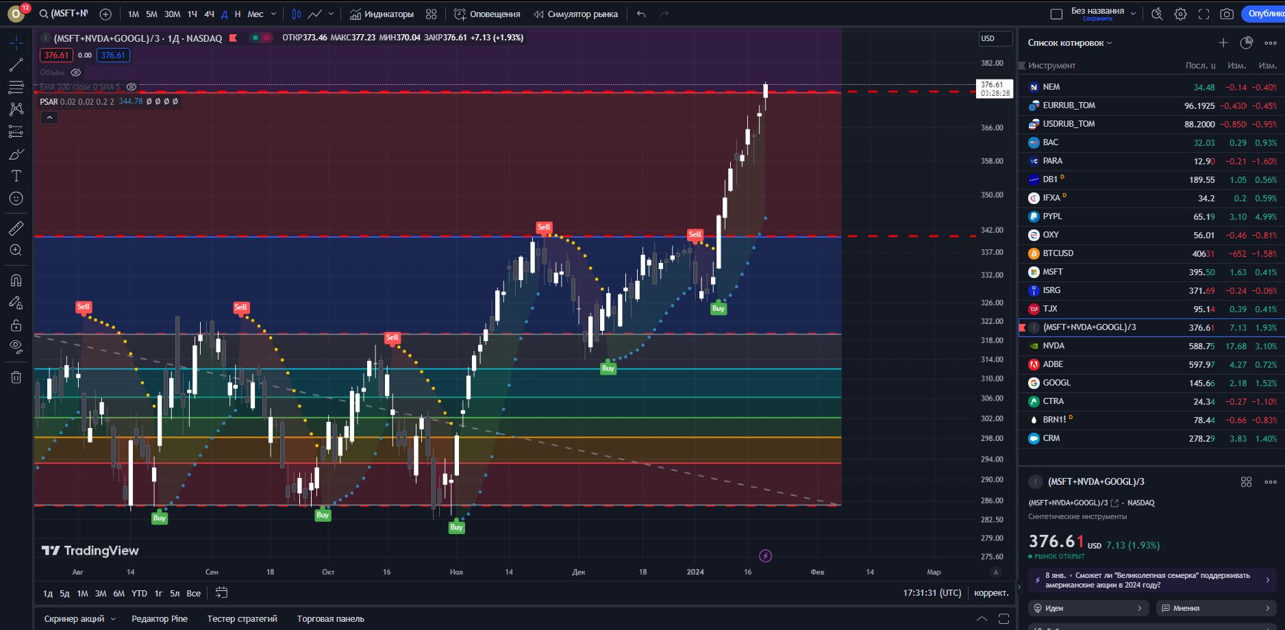Image resolution: width=1285 pixels, height=630 pixels.
Task: Expand the Скринер акций dropdown arrow
Action: click(x=113, y=619)
